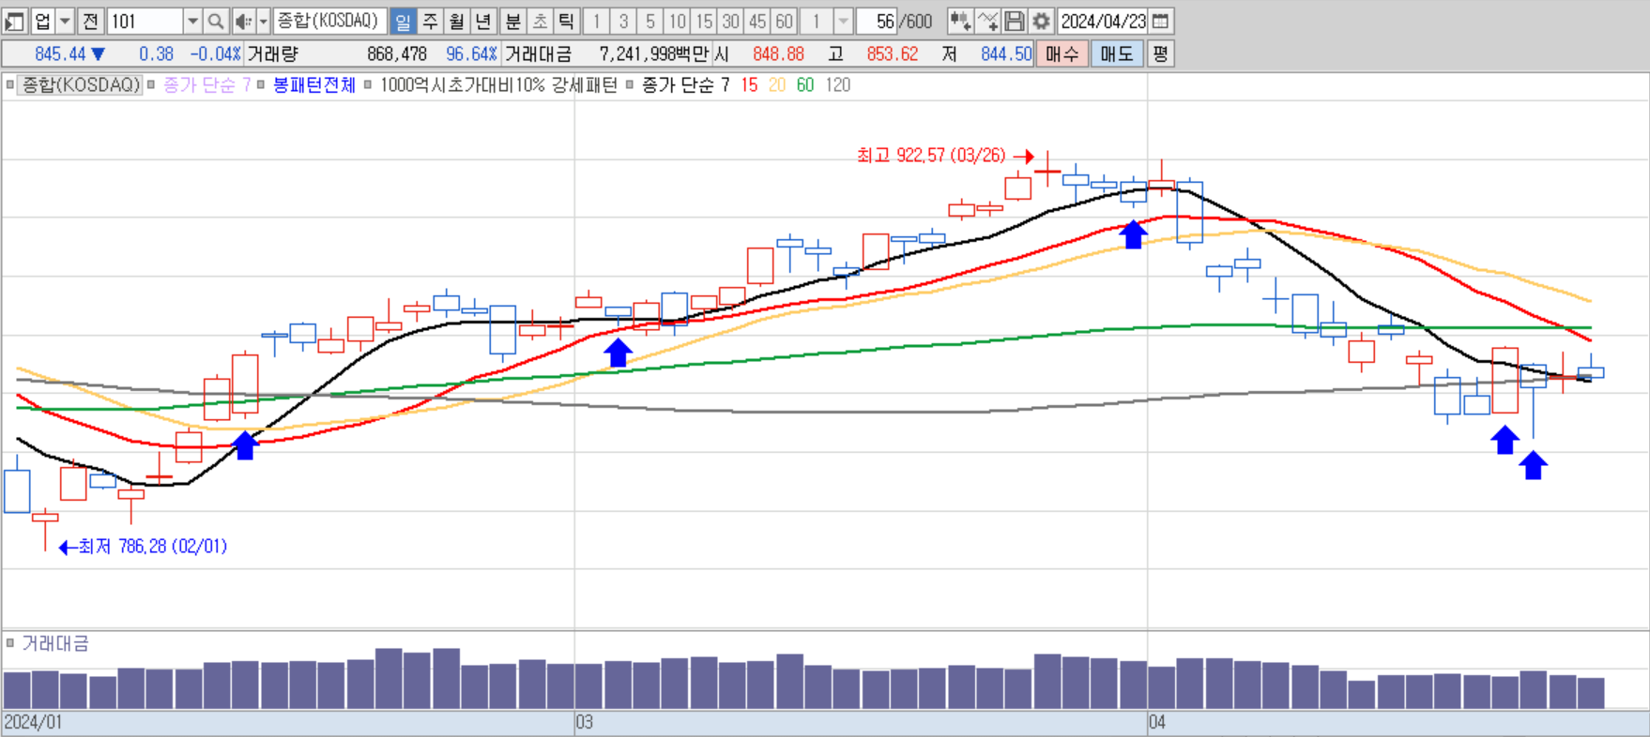Expand the code 101 dropdown arrow
The image size is (1650, 737).
point(192,21)
